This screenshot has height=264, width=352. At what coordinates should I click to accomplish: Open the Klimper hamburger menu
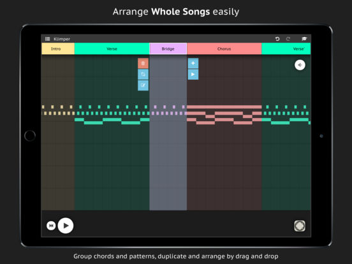[48, 39]
